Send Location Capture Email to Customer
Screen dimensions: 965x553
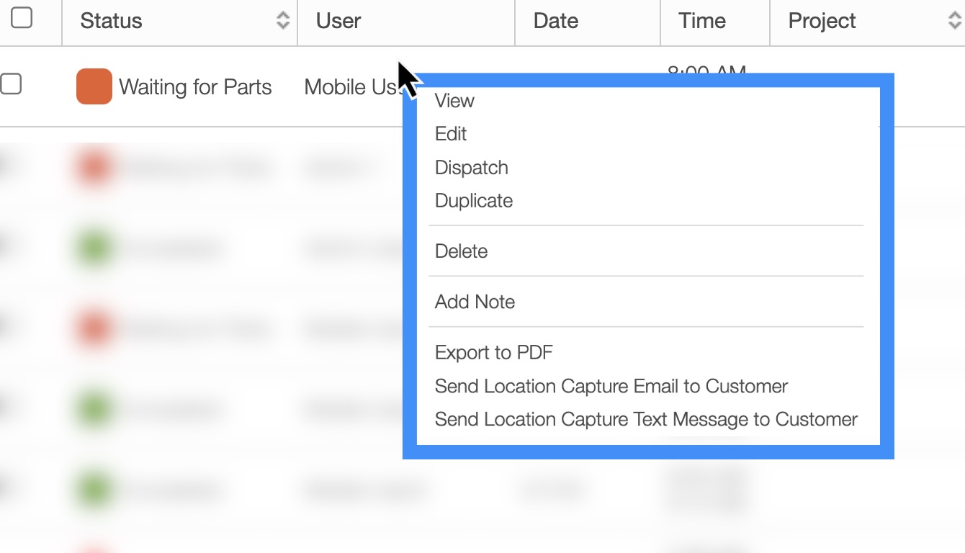click(611, 387)
